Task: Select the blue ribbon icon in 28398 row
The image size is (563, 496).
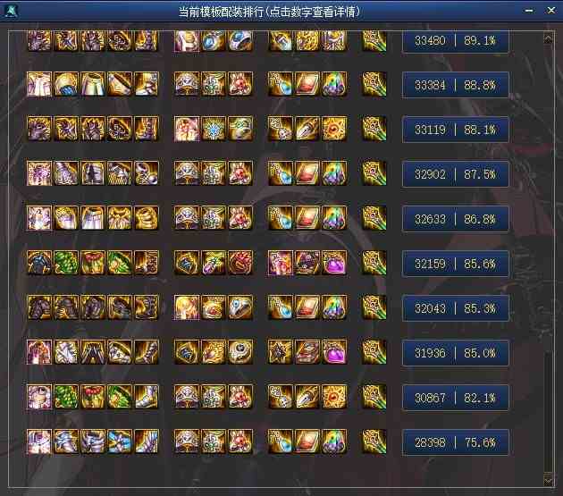Action: 120,441
